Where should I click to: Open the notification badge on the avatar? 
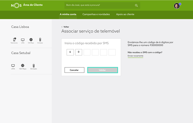click(x=180, y=4)
